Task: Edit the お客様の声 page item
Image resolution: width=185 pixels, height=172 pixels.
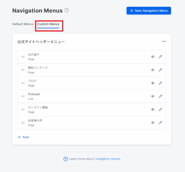Action: coord(160,123)
